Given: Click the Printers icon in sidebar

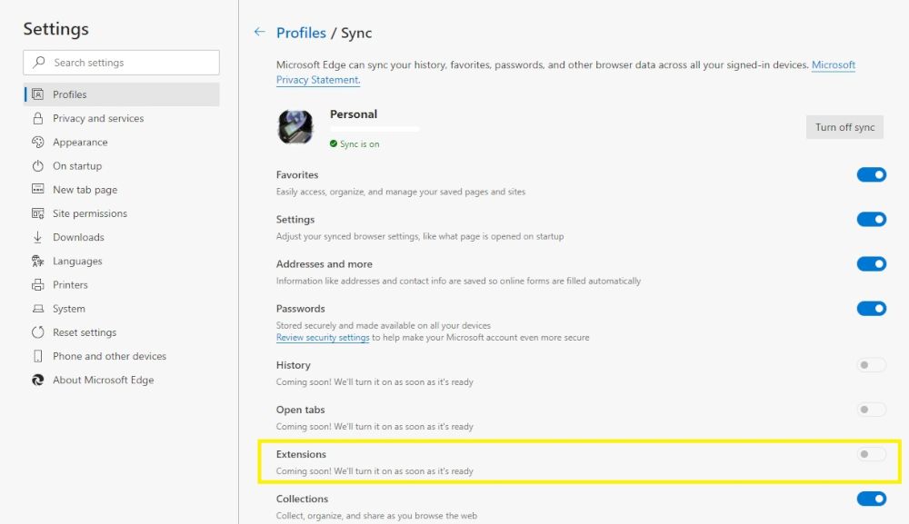Looking at the screenshot, I should pos(37,284).
